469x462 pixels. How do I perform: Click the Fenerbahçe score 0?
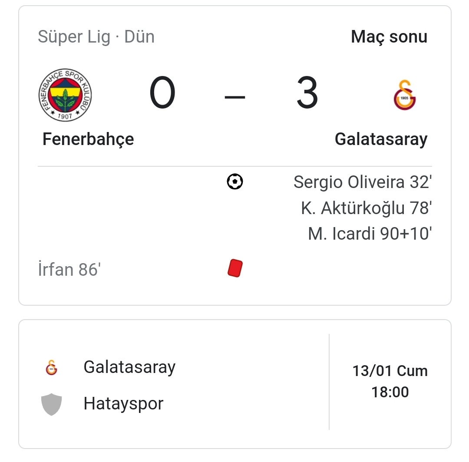coord(162,92)
